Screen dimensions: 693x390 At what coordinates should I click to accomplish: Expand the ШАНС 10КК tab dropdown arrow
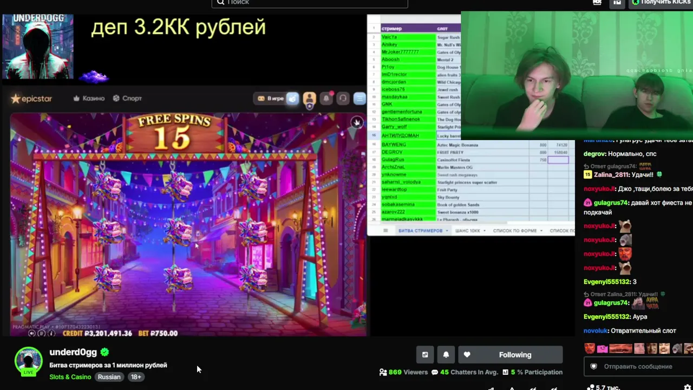[x=483, y=231]
